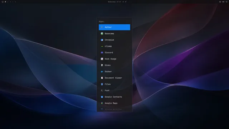This screenshot has width=229, height=129.
Task: Open the Basecamp entry
Action: pos(114,33)
